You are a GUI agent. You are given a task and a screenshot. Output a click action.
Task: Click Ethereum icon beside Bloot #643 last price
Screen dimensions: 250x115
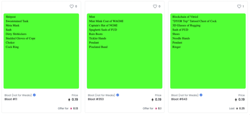pos(237,109)
